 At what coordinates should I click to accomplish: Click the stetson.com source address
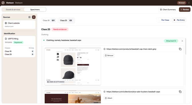pyautogui.click(x=9, y=26)
